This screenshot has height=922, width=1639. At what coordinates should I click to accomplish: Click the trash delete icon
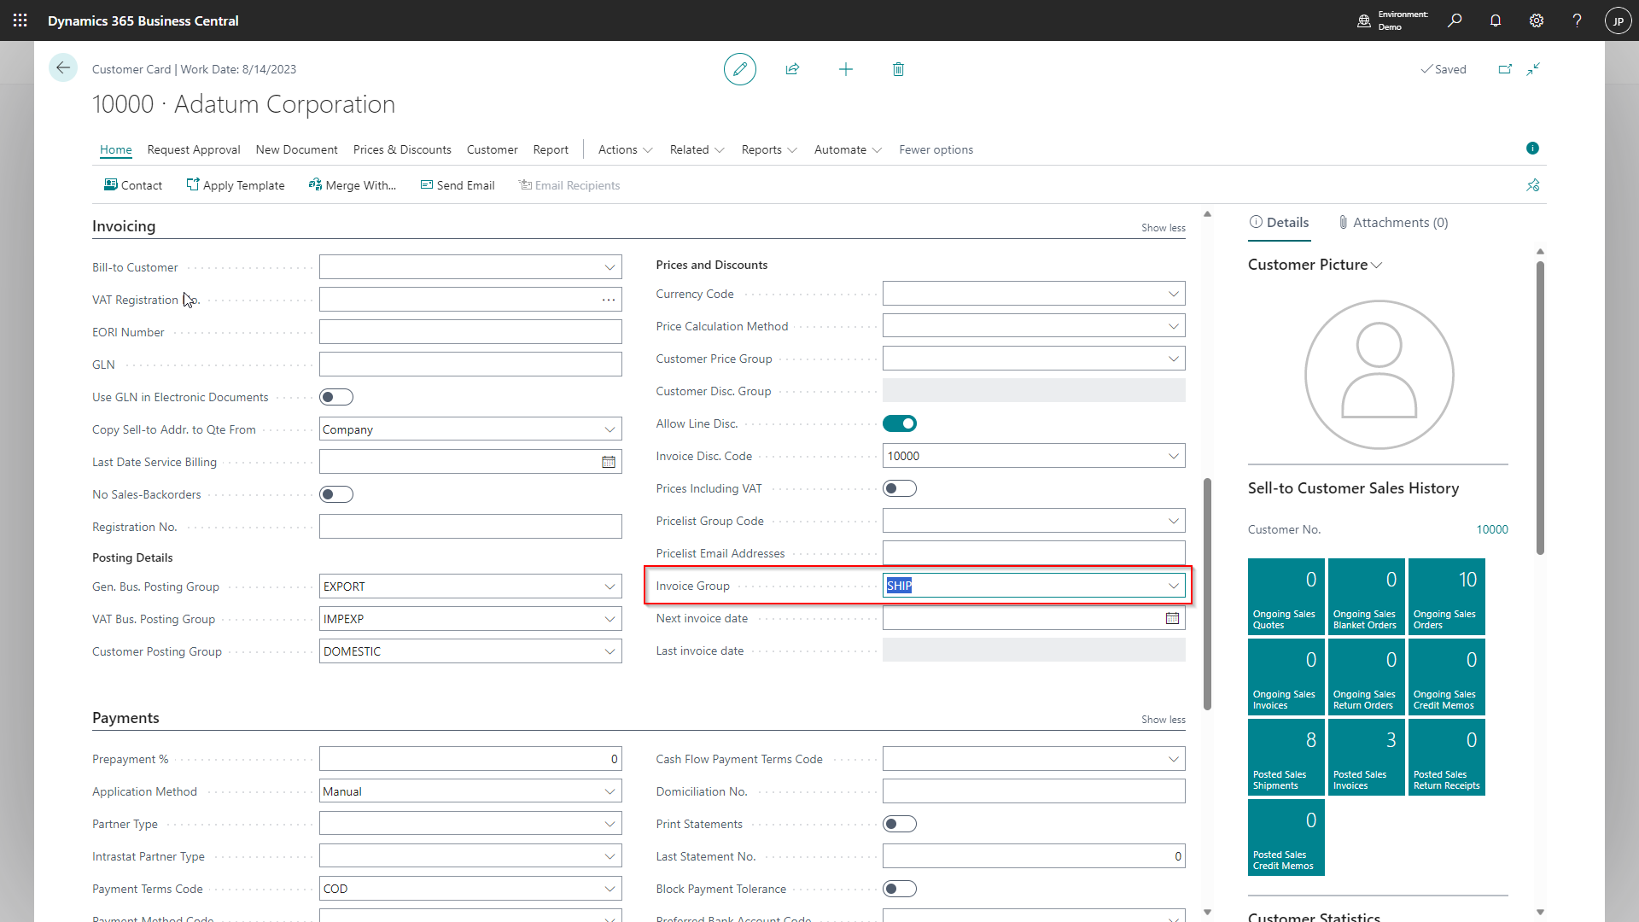898,69
